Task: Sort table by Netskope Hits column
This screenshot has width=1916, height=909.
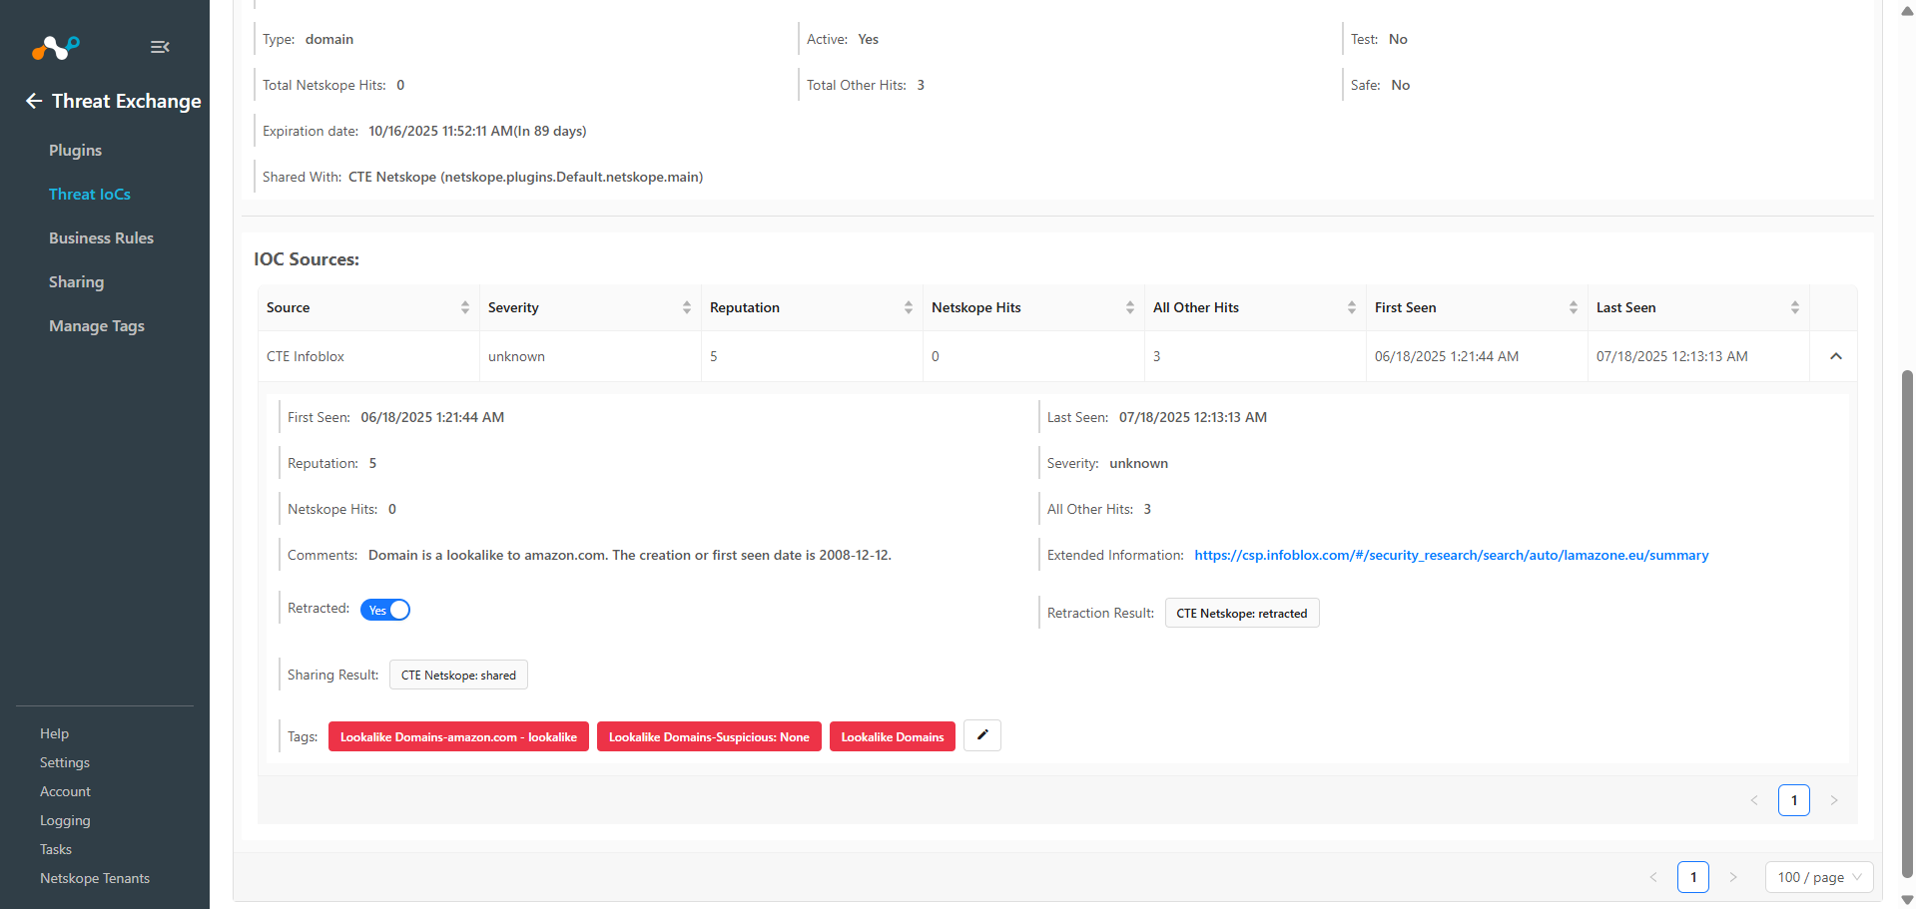Action: coord(1130,307)
